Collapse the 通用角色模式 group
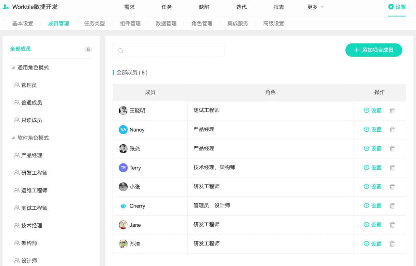This screenshot has width=416, height=266. pos(13,68)
